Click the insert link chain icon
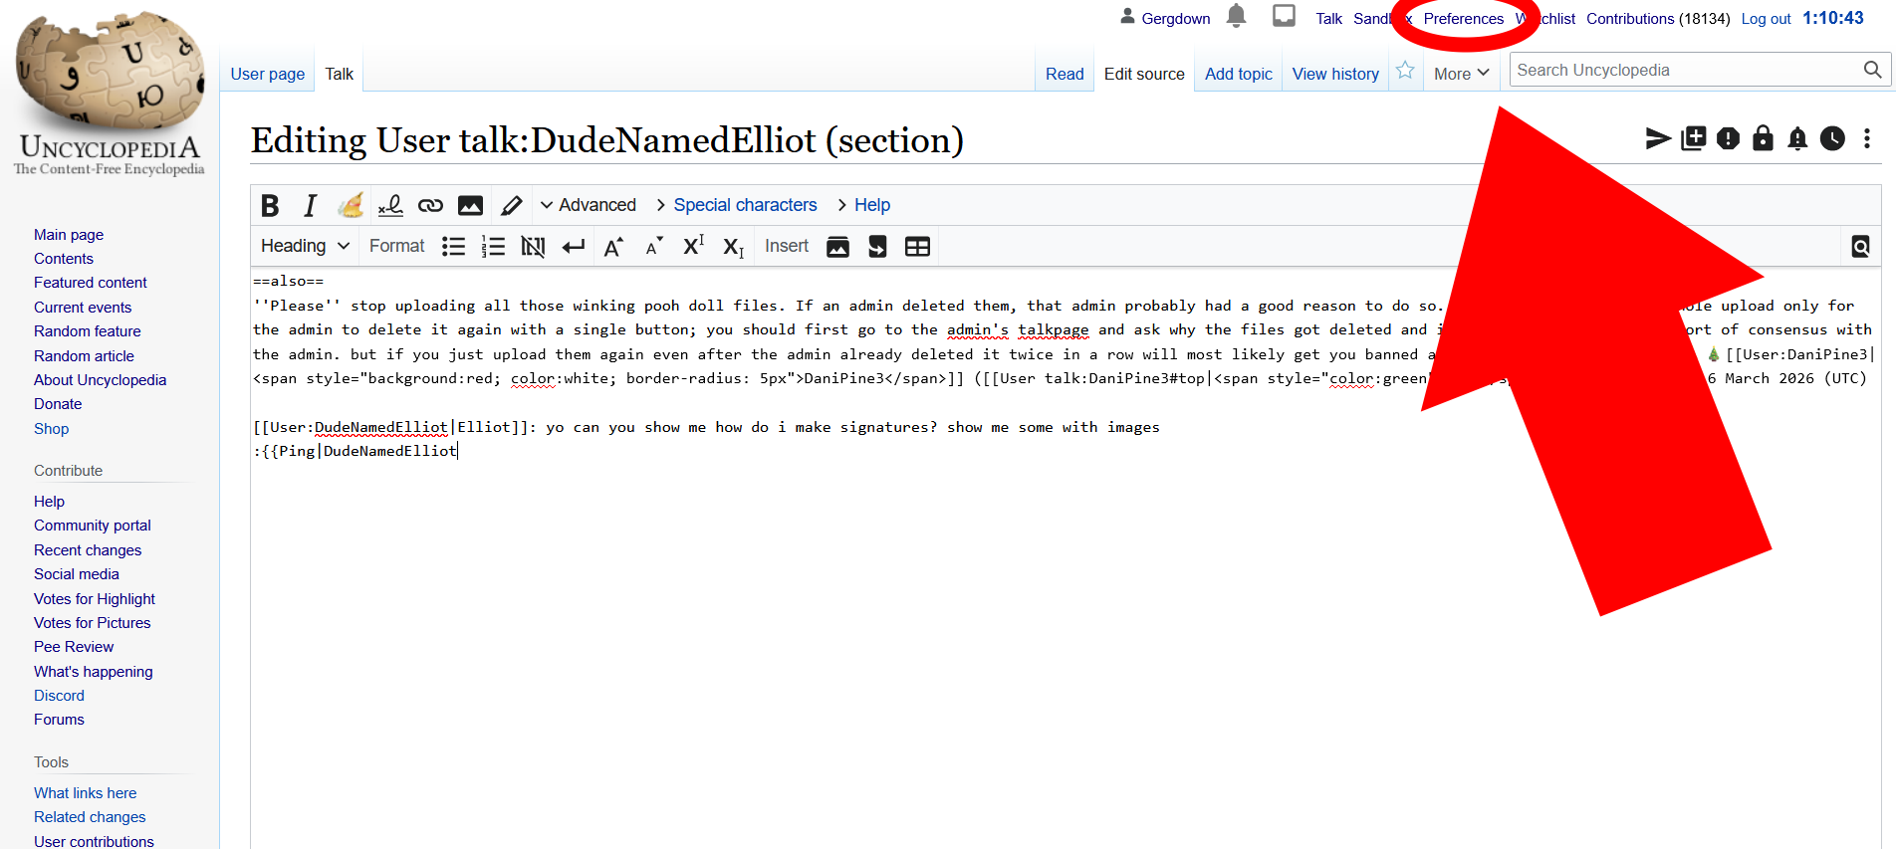Image resolution: width=1896 pixels, height=849 pixels. [x=430, y=205]
